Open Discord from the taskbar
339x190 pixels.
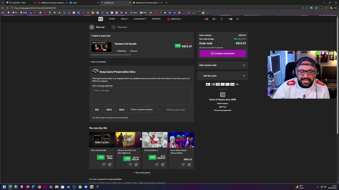tap(86, 187)
